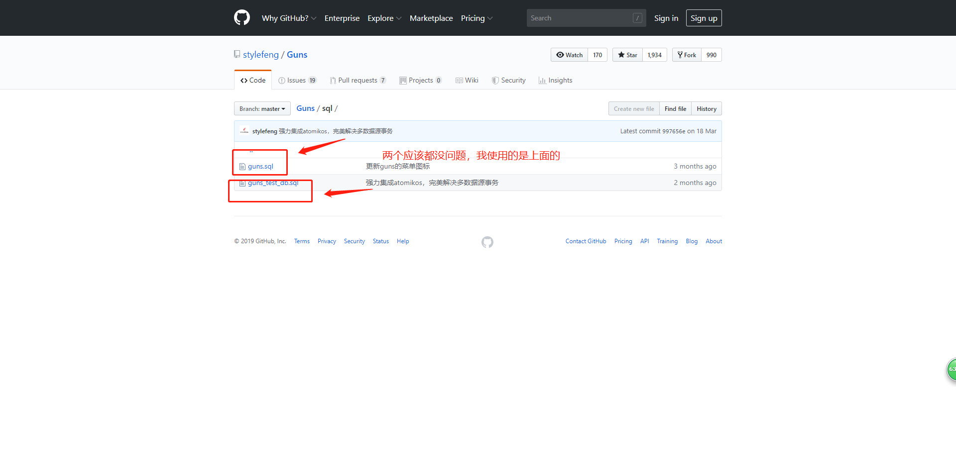
Task: Open the Help footer link
Action: pyautogui.click(x=403, y=241)
